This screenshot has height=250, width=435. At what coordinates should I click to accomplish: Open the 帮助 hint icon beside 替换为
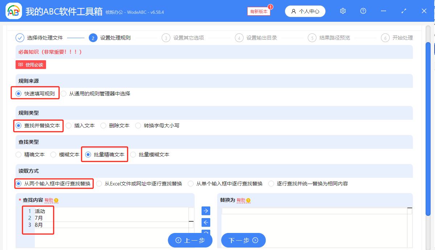click(248, 200)
